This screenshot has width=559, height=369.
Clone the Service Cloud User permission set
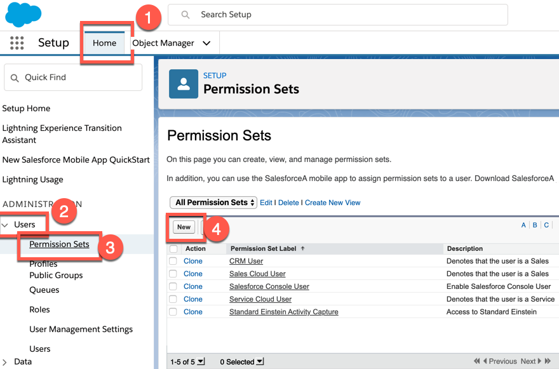[193, 299]
